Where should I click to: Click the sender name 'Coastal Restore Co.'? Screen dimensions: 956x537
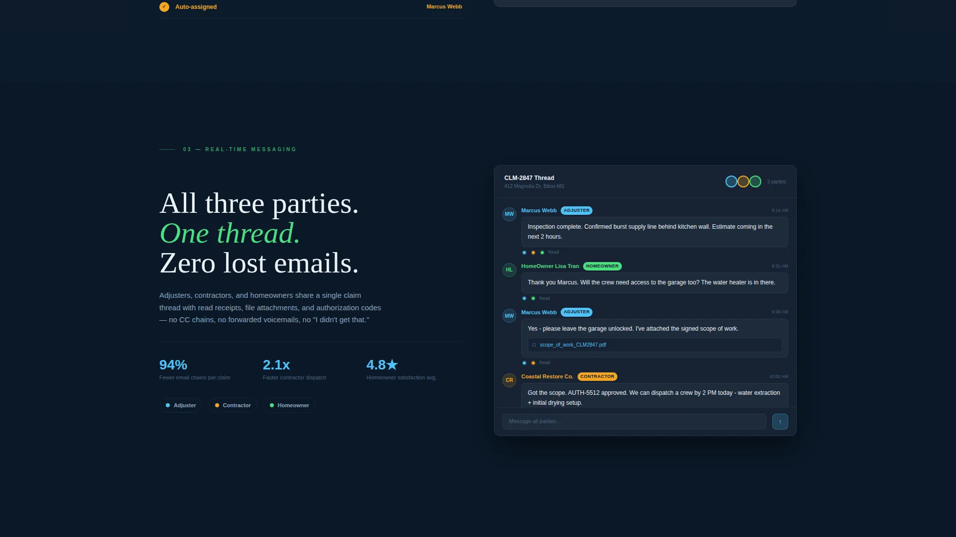(x=547, y=376)
